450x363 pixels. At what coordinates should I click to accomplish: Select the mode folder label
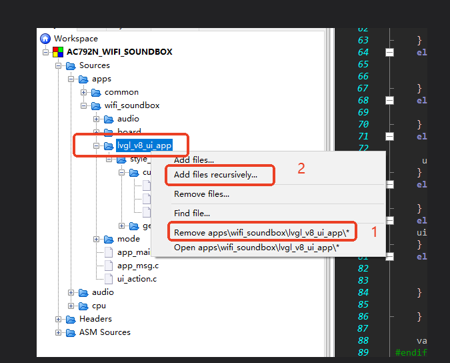[128, 239]
